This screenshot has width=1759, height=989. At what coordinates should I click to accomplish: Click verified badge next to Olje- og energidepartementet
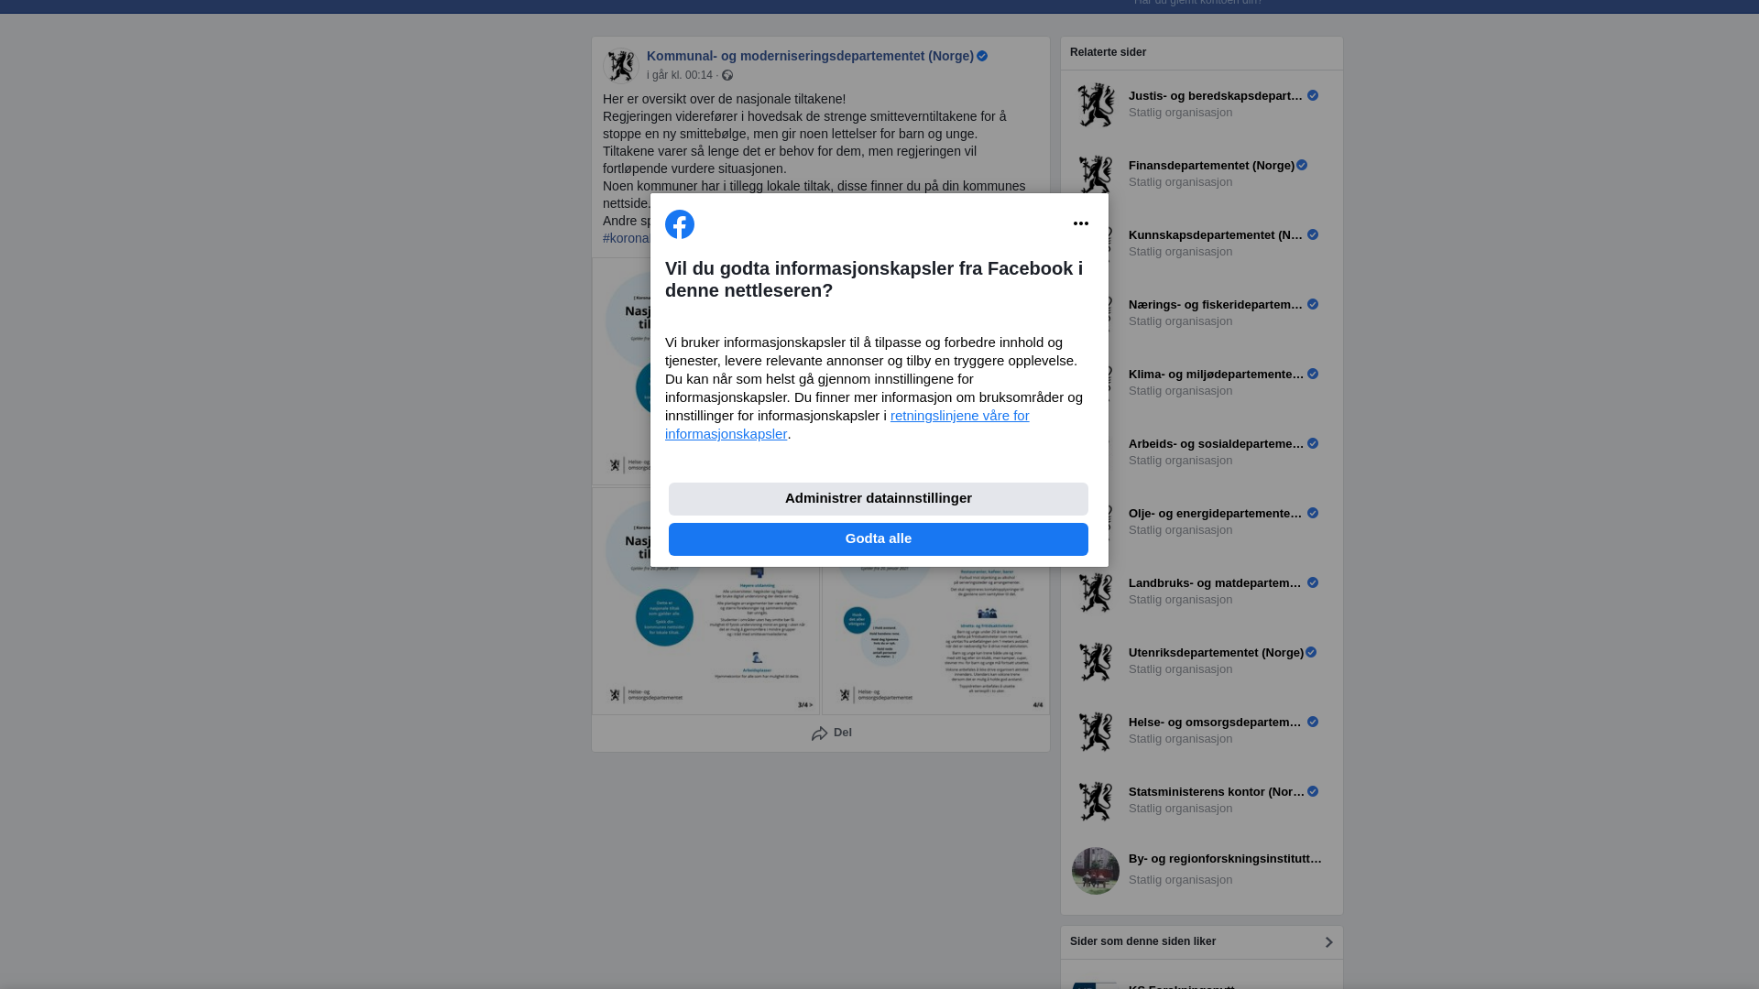point(1313,514)
